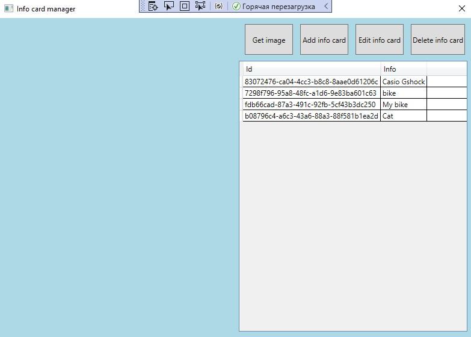
Task: Select the row with id 83072476-ca04-4cc3-b8c8-8aae0d61206c
Action: (355, 81)
